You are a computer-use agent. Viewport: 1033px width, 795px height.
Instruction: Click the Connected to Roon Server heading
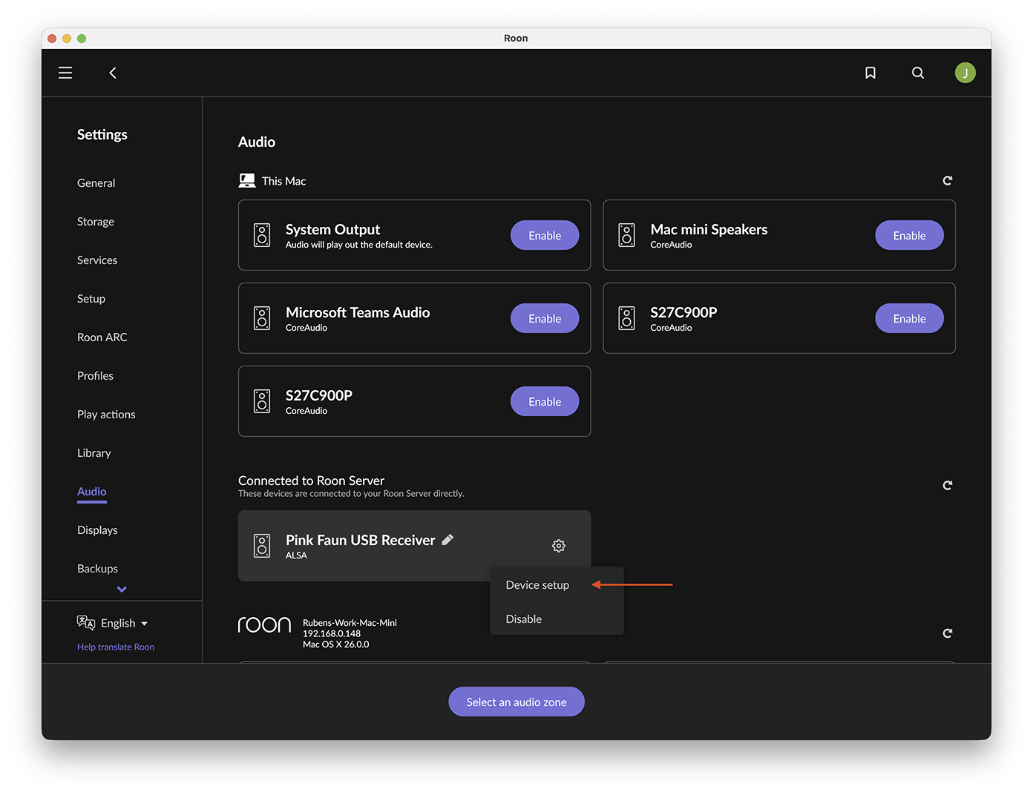pyautogui.click(x=311, y=481)
